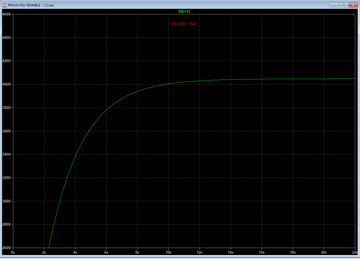Click the 300V vertical axis label
This screenshot has height=259, width=360.
click(x=6, y=201)
